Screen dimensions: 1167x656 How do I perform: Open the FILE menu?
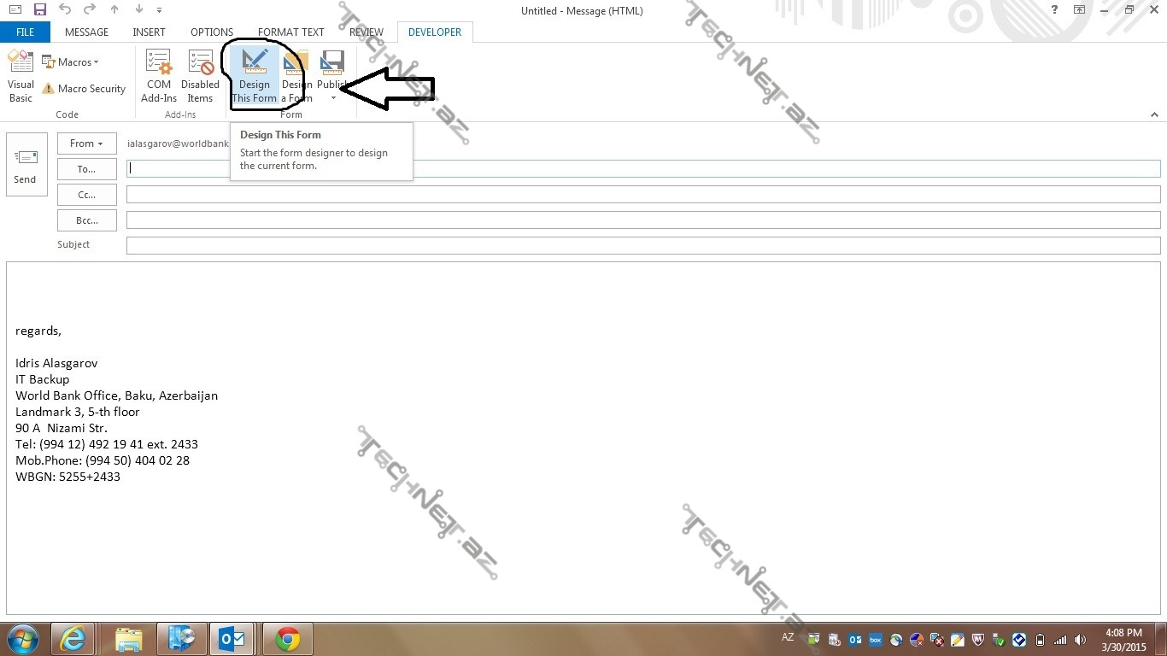(x=26, y=32)
